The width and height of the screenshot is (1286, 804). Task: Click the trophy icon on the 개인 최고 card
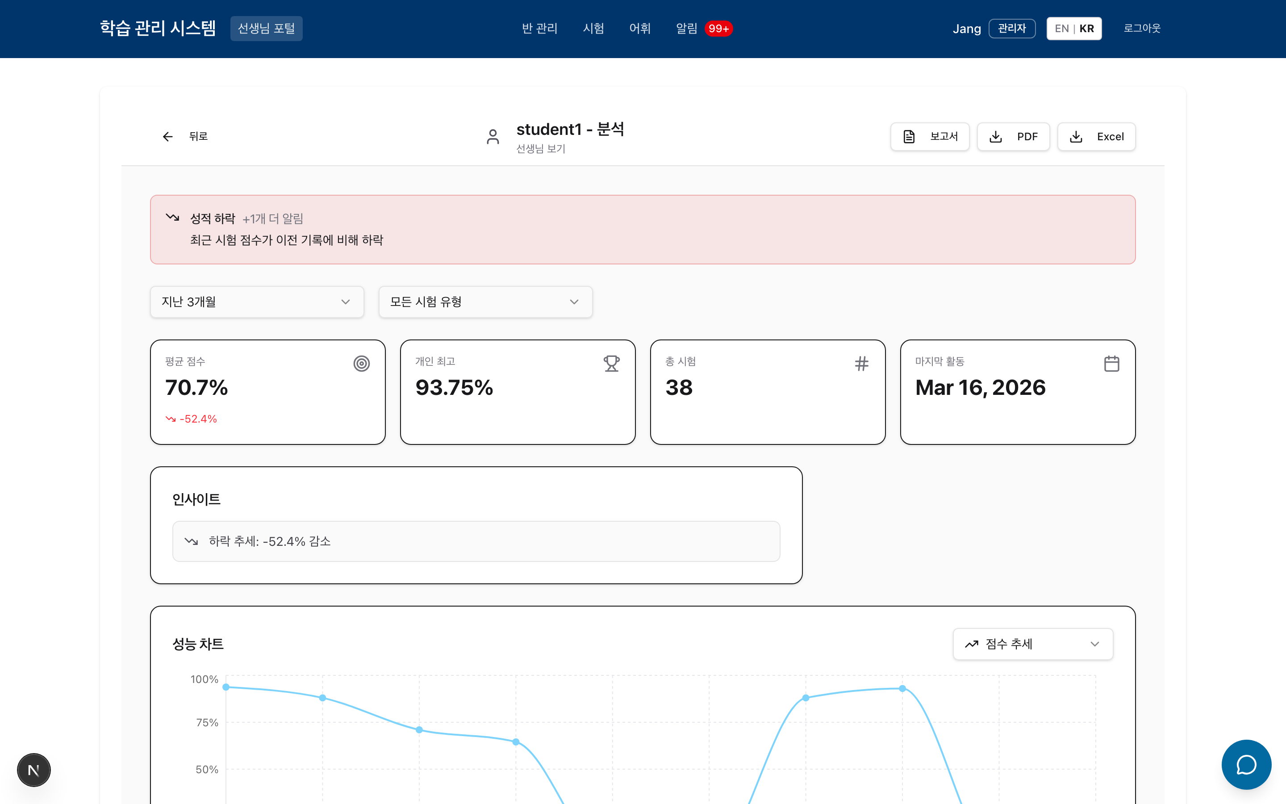point(611,363)
